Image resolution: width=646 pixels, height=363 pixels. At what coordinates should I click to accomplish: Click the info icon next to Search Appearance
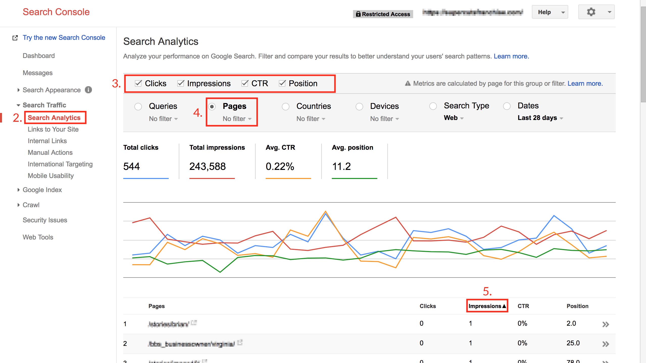pos(88,90)
